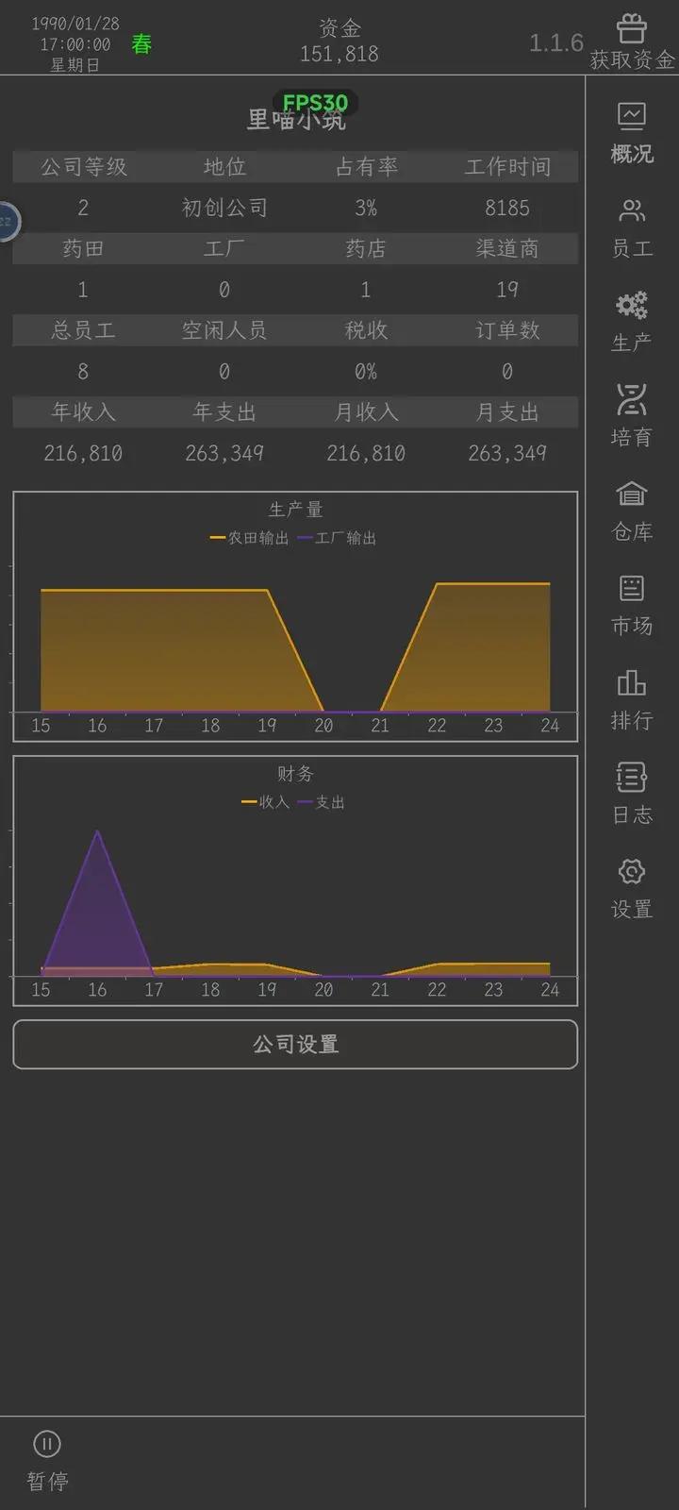This screenshot has height=1510, width=679.
Task: Click the 工厂 header cell
Action: [224, 248]
